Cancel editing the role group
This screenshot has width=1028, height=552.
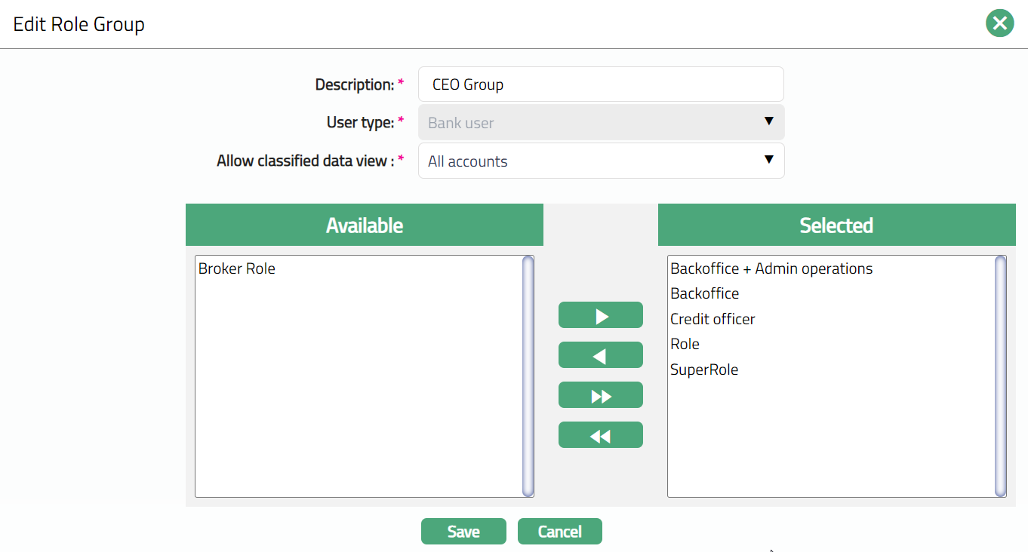tap(559, 532)
